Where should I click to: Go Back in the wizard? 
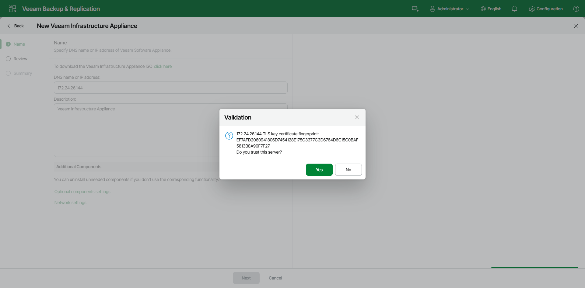[16, 26]
